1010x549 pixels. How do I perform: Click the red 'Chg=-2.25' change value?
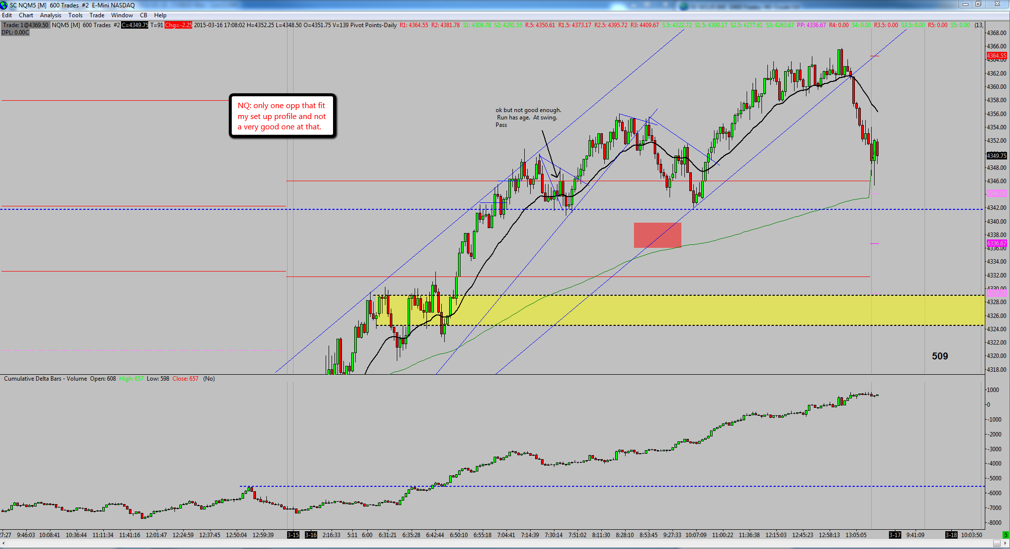coord(178,25)
